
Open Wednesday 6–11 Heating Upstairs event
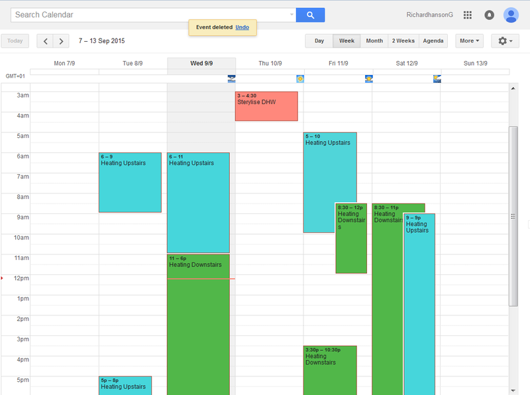click(x=198, y=203)
